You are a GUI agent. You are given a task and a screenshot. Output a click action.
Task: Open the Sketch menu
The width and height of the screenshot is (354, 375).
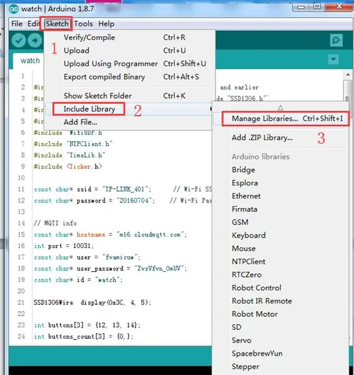point(57,24)
